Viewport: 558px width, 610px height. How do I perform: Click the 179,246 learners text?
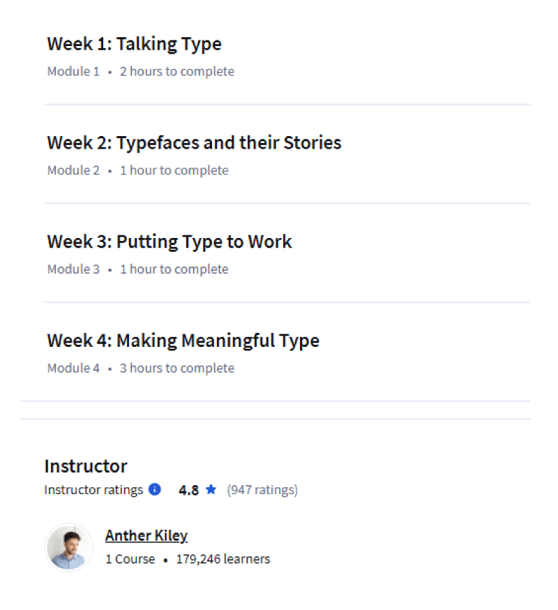pyautogui.click(x=223, y=558)
